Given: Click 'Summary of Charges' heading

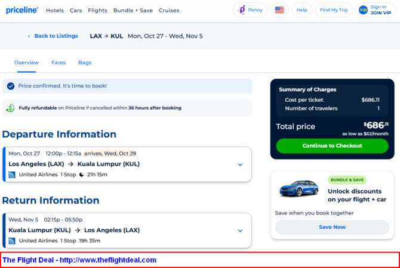Looking at the screenshot, I should tap(307, 89).
